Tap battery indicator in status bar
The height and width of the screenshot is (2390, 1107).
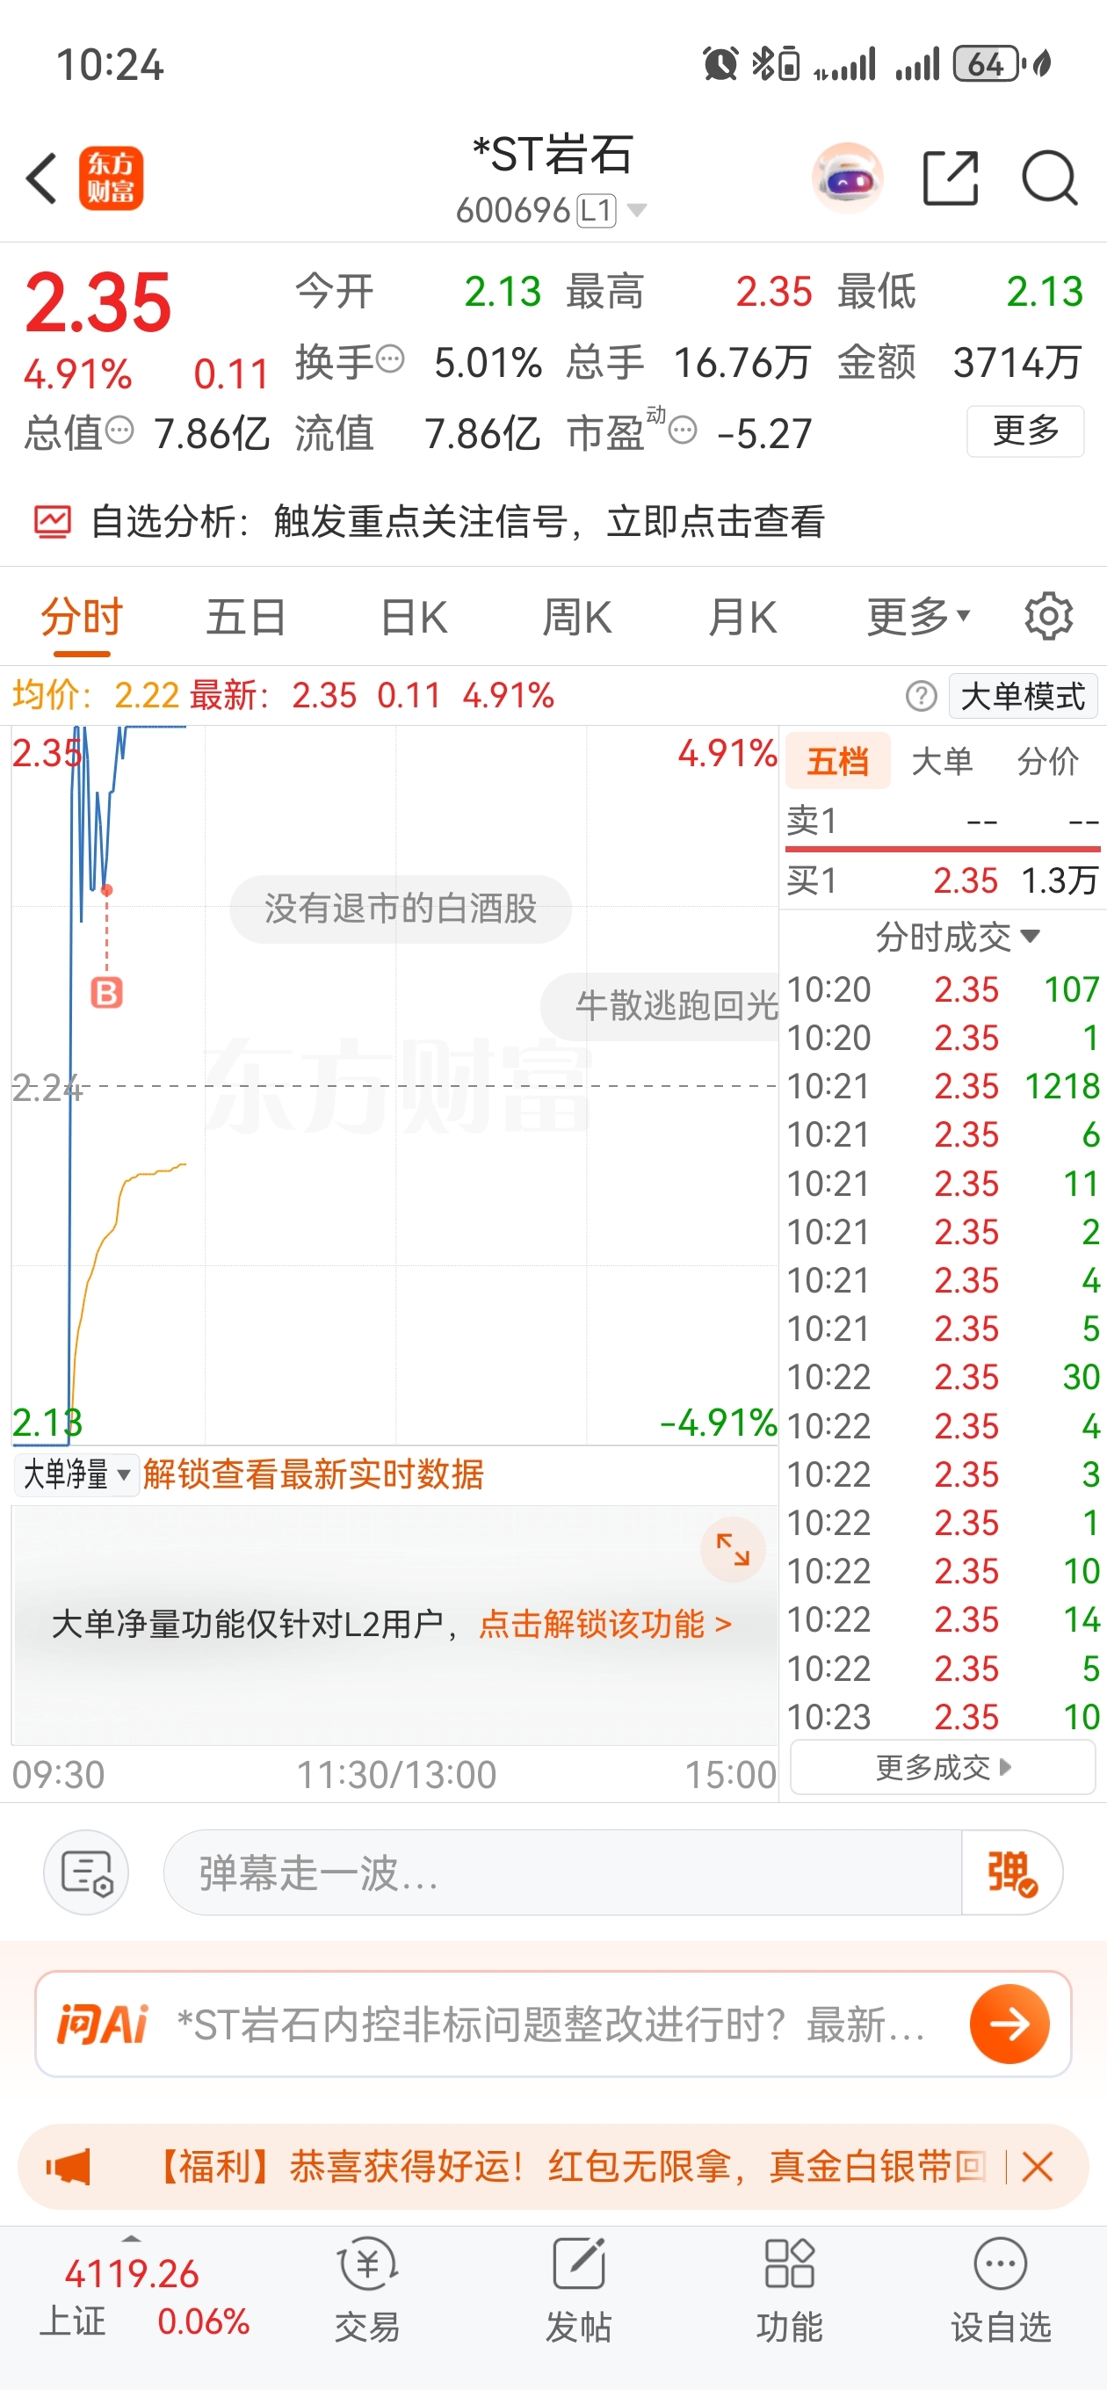coord(989,64)
